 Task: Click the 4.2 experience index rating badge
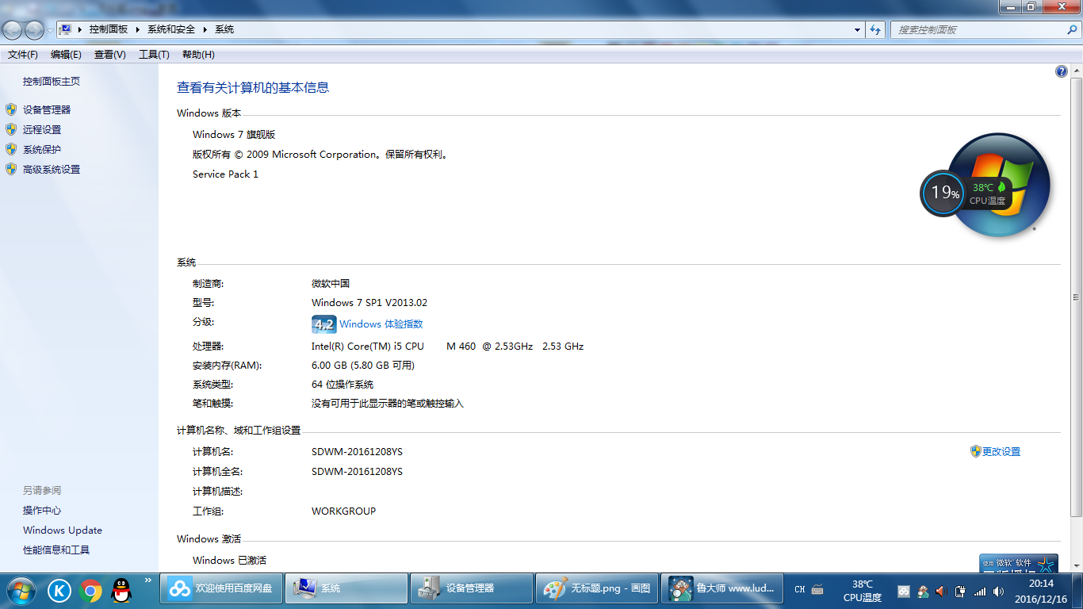point(323,324)
